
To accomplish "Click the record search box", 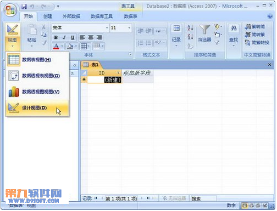I will (203, 198).
